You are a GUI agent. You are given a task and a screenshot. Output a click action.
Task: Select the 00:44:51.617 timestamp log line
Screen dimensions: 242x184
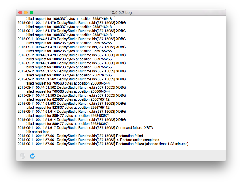(x=85, y=128)
